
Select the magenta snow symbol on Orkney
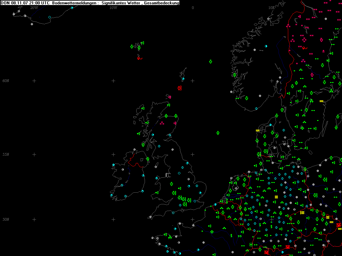(x=170, y=97)
